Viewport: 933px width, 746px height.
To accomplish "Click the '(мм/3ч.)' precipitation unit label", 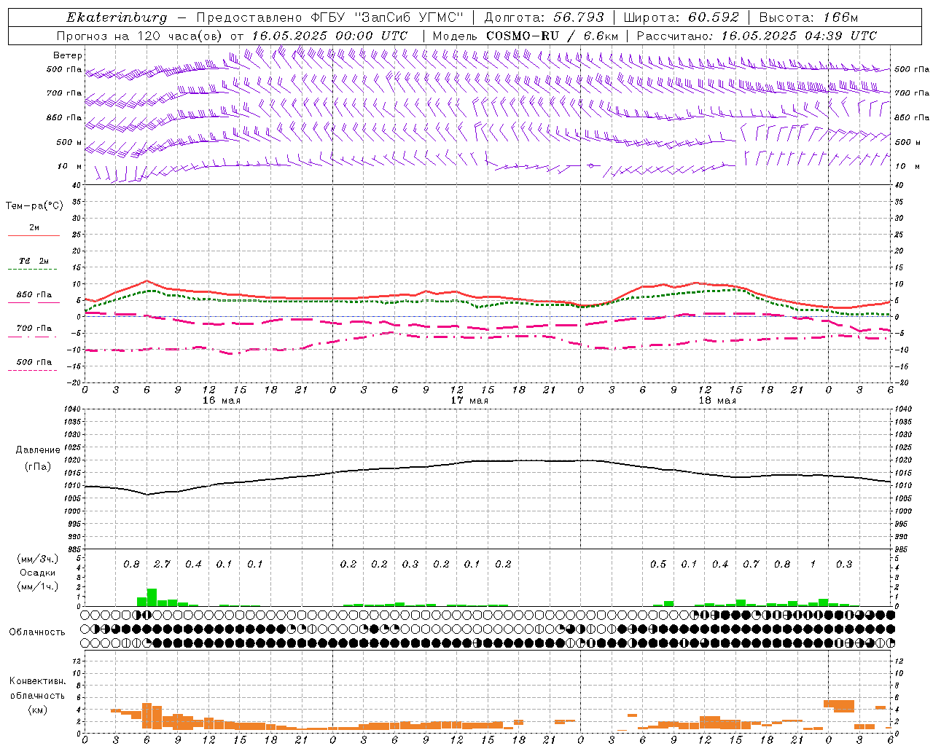I will 37,559.
